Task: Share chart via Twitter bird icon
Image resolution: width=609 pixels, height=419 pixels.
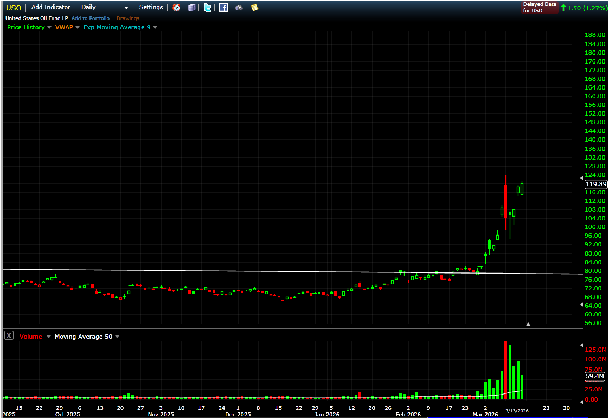Action: [x=207, y=8]
